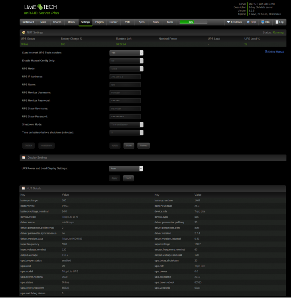Click the UPS IP Address field
The height and width of the screenshot is (299, 291).
[125, 77]
